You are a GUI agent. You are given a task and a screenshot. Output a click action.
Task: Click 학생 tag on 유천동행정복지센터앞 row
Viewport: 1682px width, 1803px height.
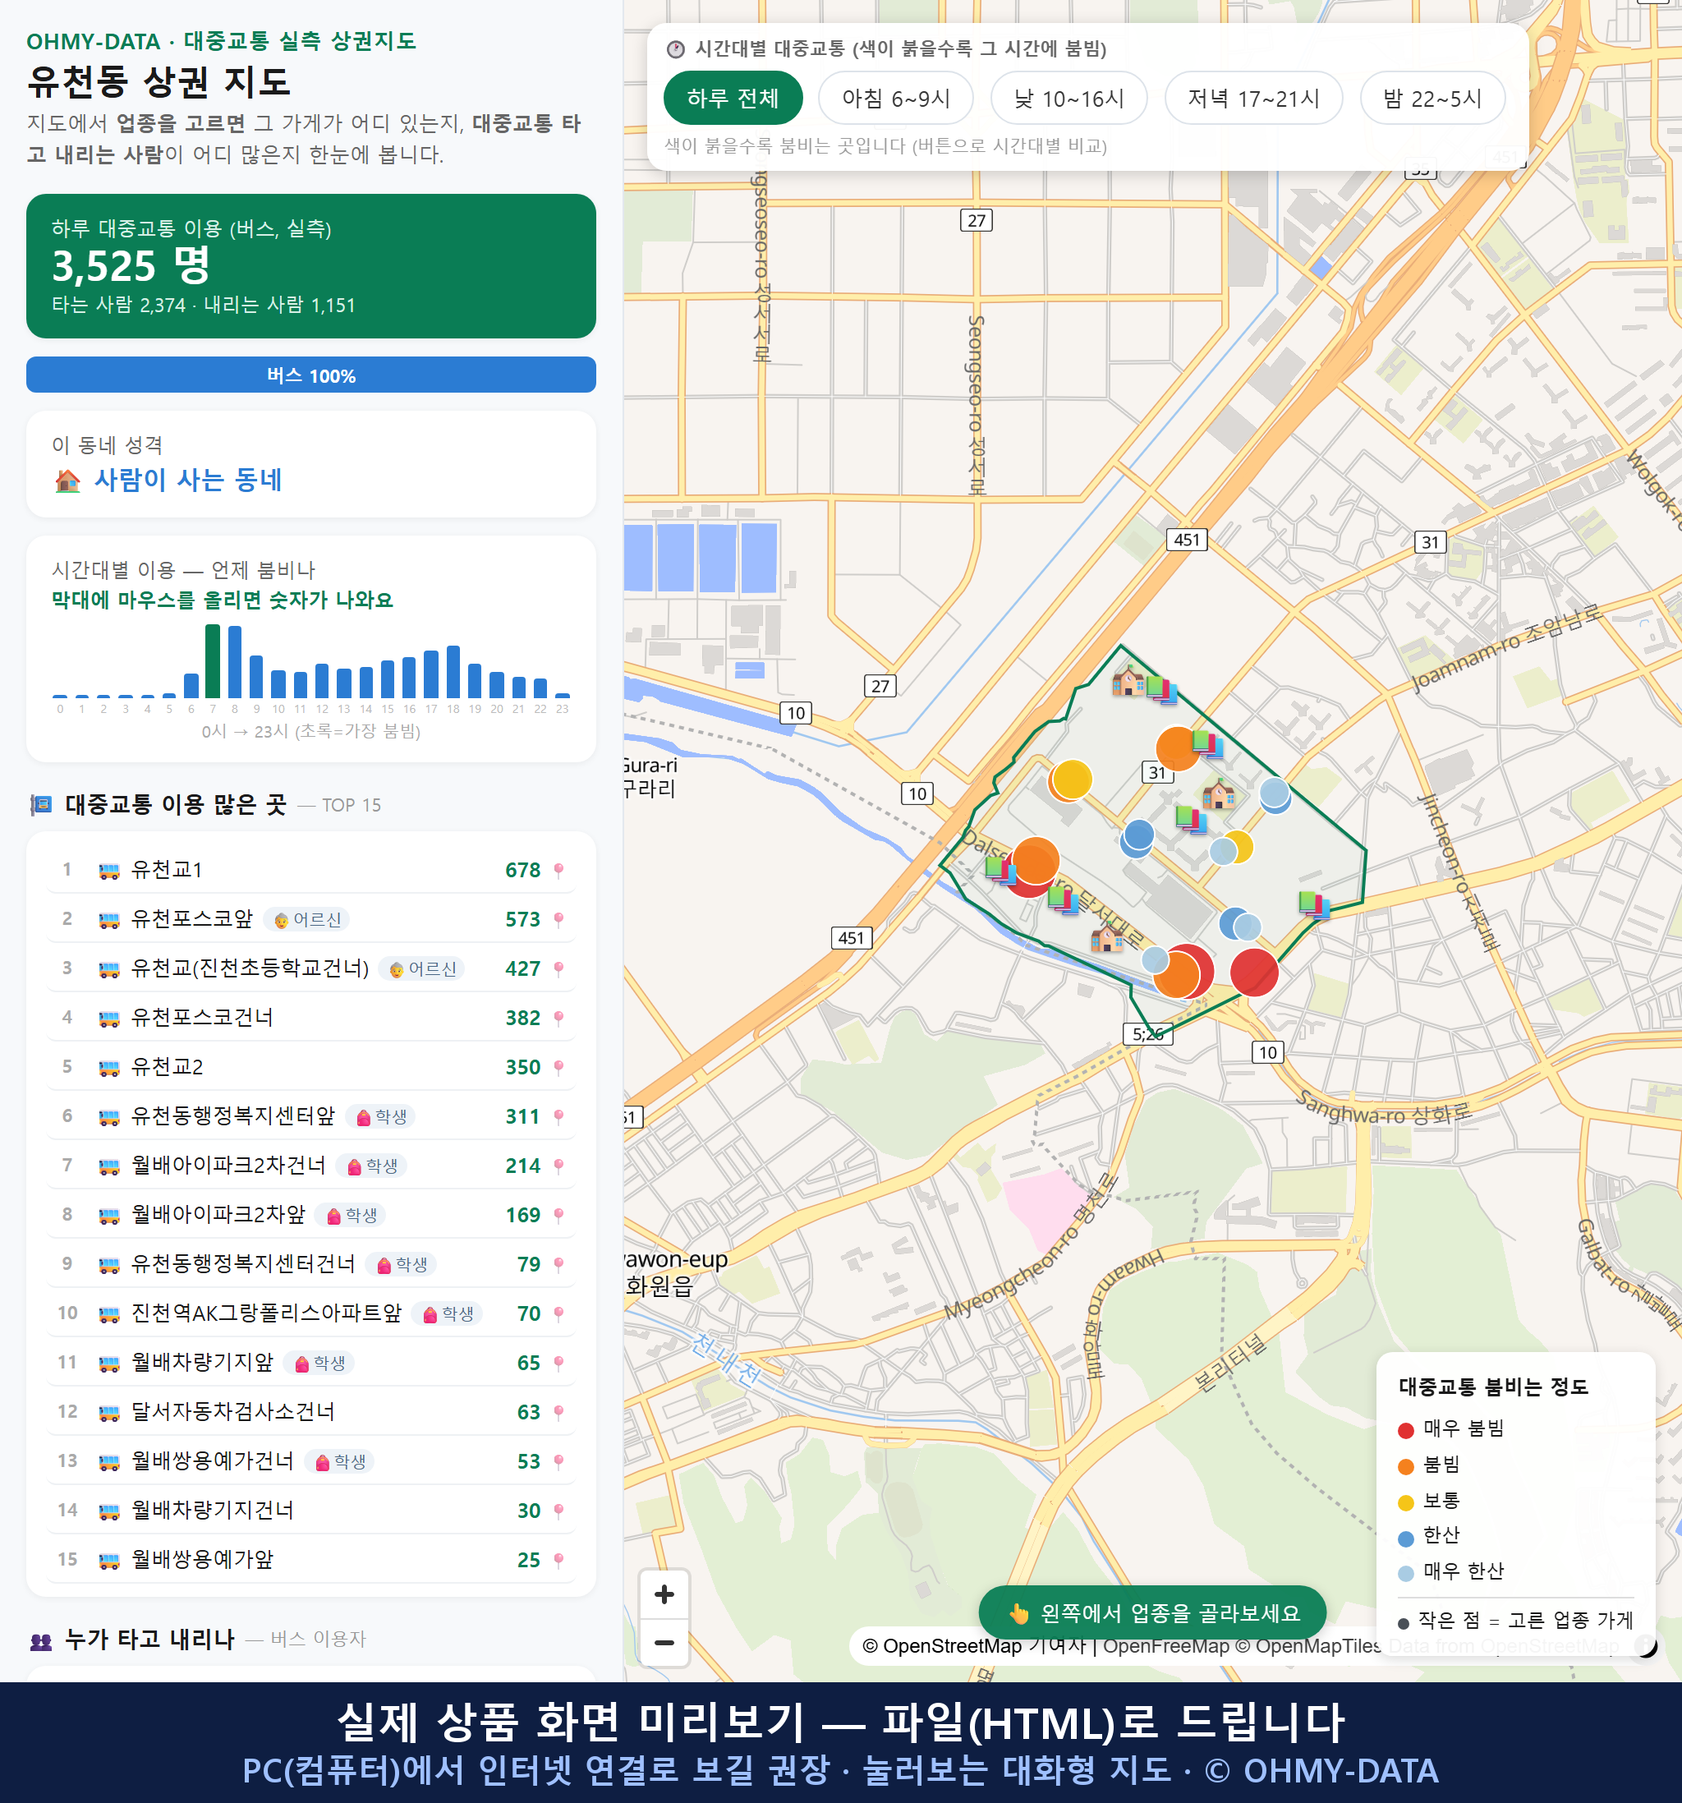tap(381, 1116)
